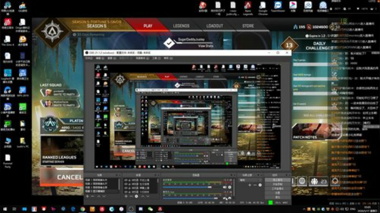This screenshot has width=380, height=213.
Task: Toggle visibility of the third source in OBS
Action: [x=126, y=188]
